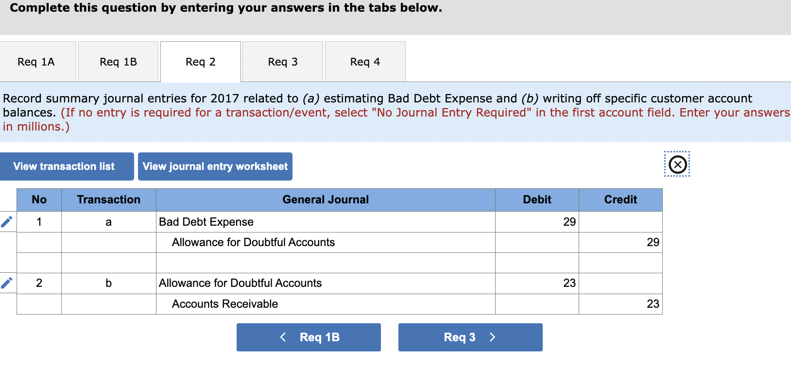Navigate back using the Req 1B button

coord(308,337)
